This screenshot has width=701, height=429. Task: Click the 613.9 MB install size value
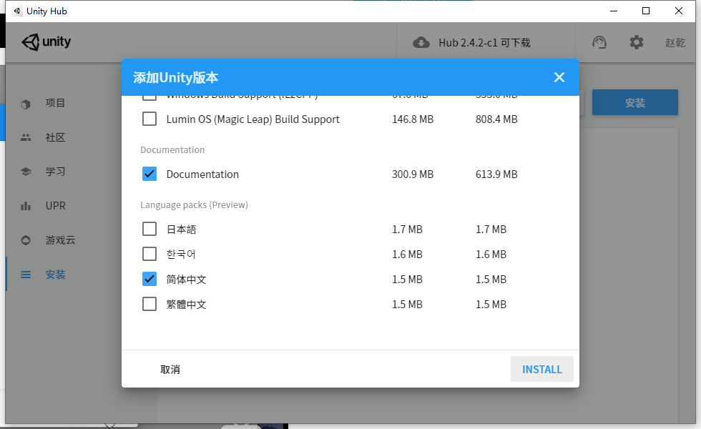496,174
